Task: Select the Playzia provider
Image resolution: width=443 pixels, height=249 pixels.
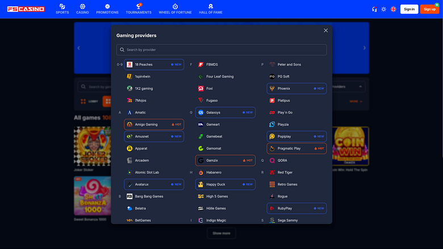Action: 296,124
